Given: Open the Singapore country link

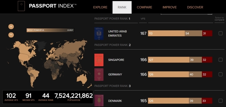Looking at the screenshot, I should pyautogui.click(x=116, y=60).
